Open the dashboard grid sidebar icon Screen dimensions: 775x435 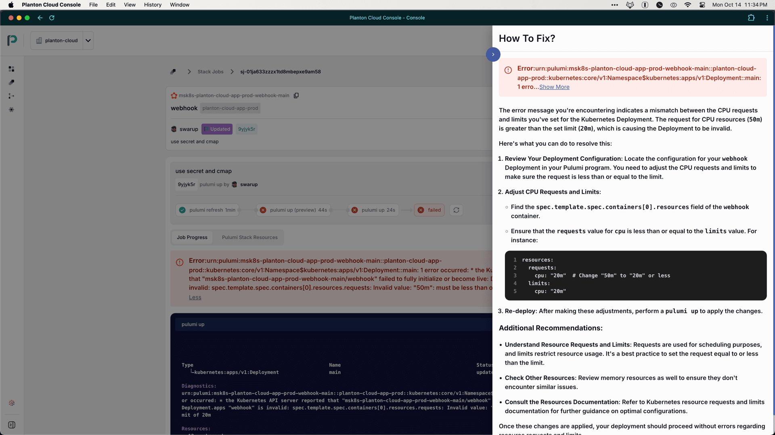tap(11, 69)
